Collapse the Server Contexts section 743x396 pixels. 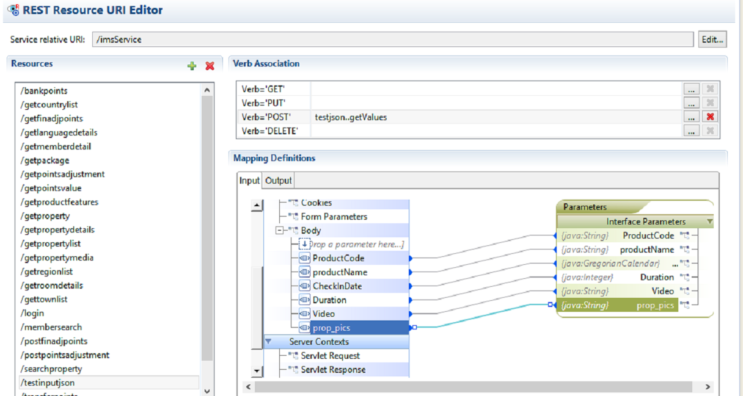click(x=269, y=342)
